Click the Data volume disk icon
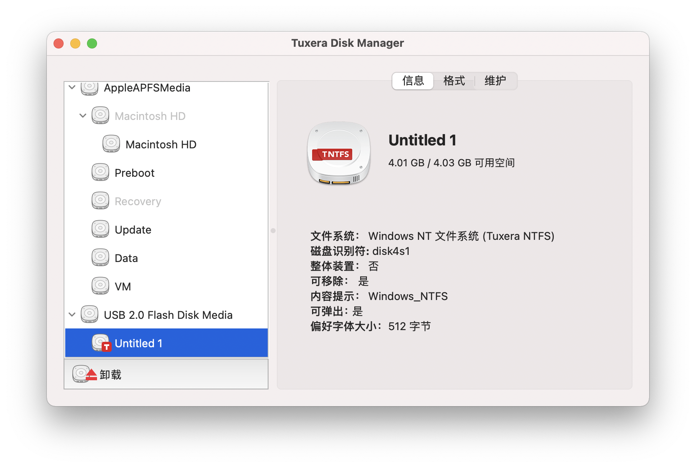This screenshot has width=696, height=468. 100,258
